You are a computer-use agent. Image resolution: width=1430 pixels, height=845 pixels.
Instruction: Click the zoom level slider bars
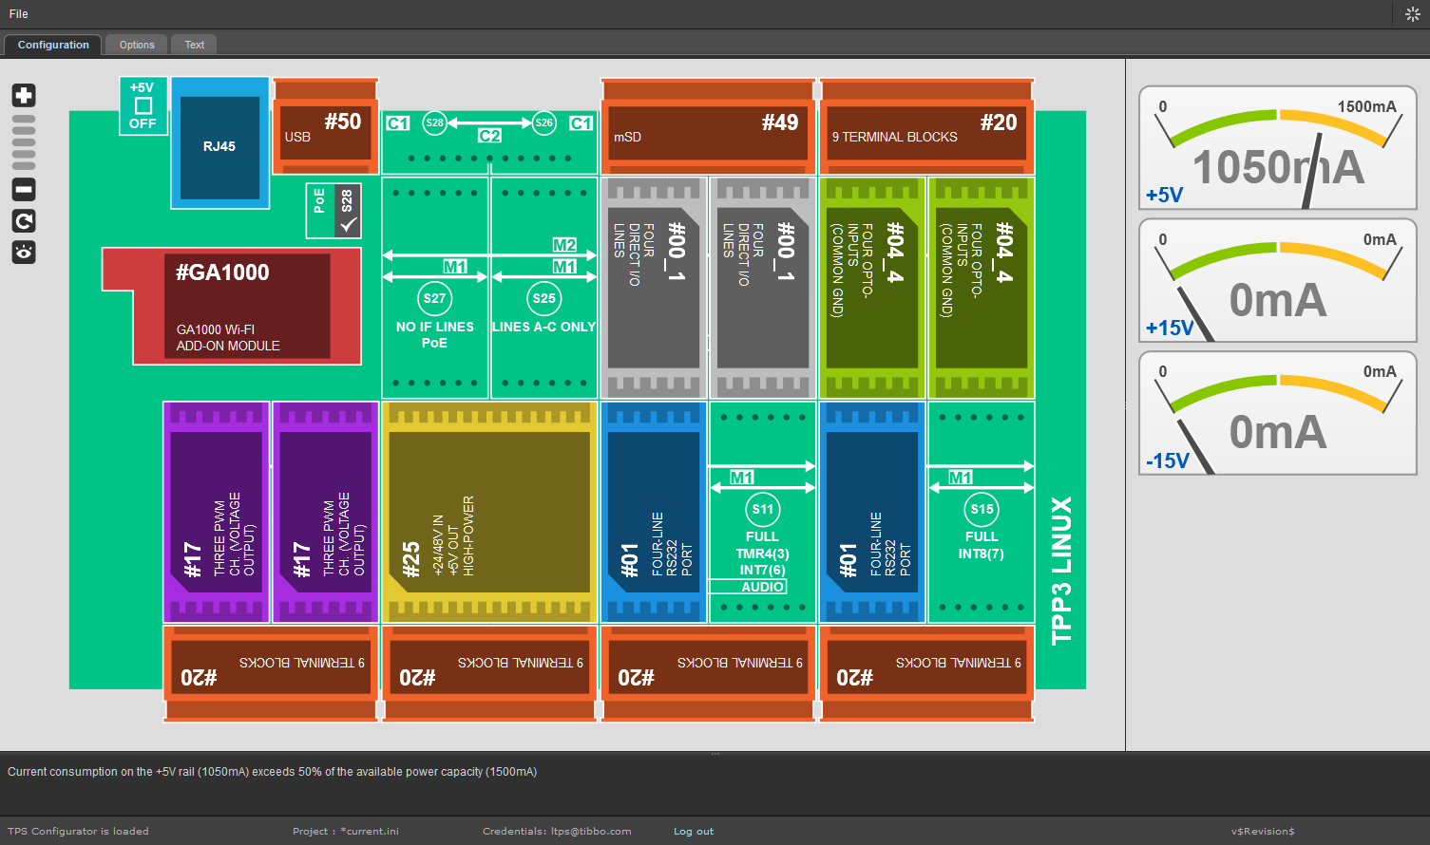[24, 142]
